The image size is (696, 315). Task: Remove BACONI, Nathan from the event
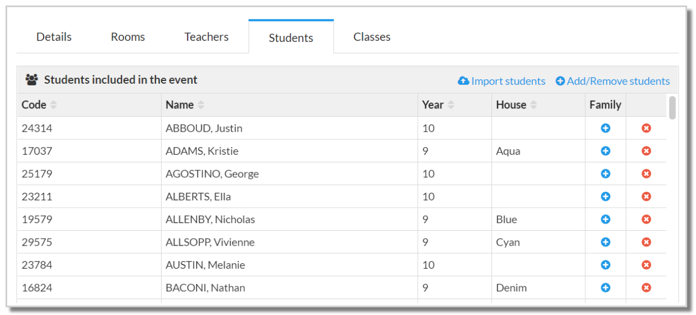click(646, 287)
